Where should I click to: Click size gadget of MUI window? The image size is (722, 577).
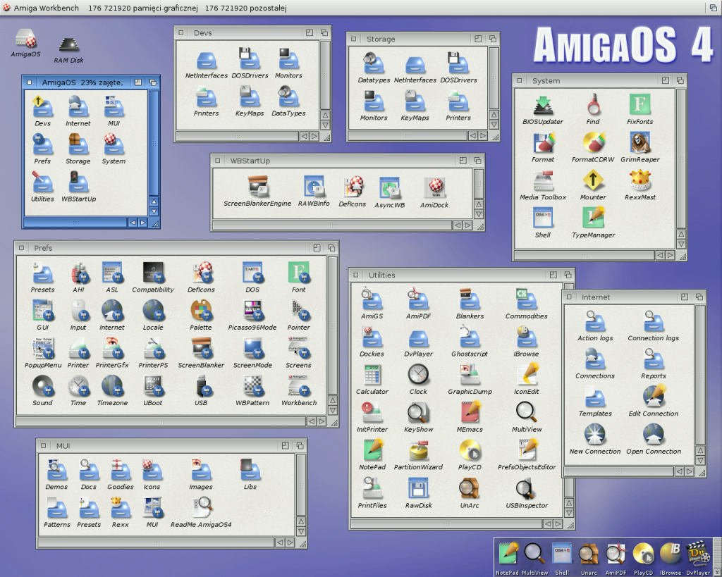[x=302, y=543]
